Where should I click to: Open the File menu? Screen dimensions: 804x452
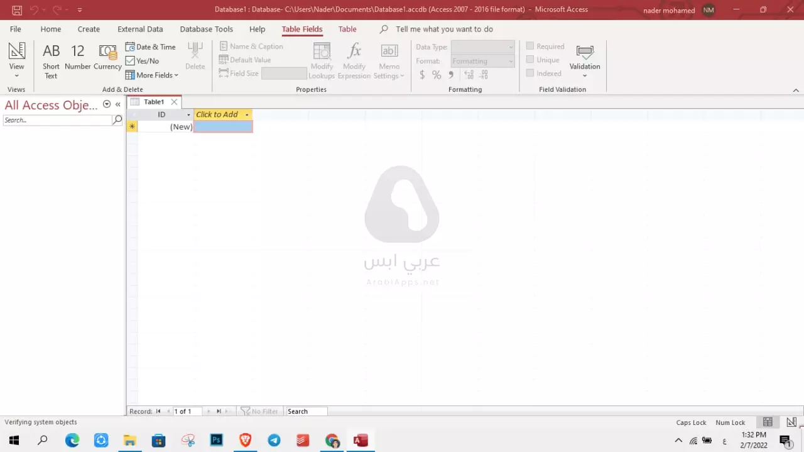(x=16, y=29)
